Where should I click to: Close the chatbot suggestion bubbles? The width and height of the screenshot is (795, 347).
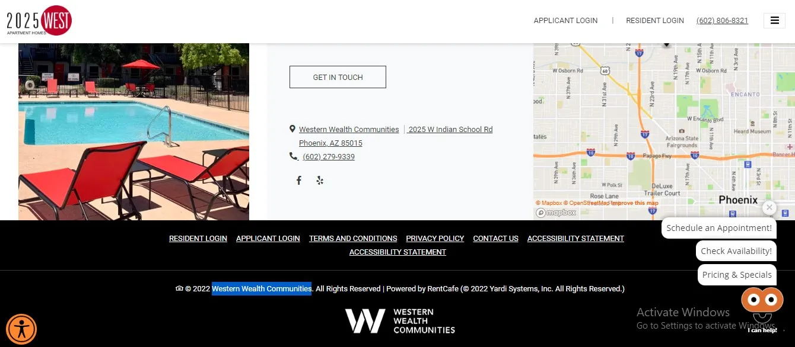pos(769,208)
